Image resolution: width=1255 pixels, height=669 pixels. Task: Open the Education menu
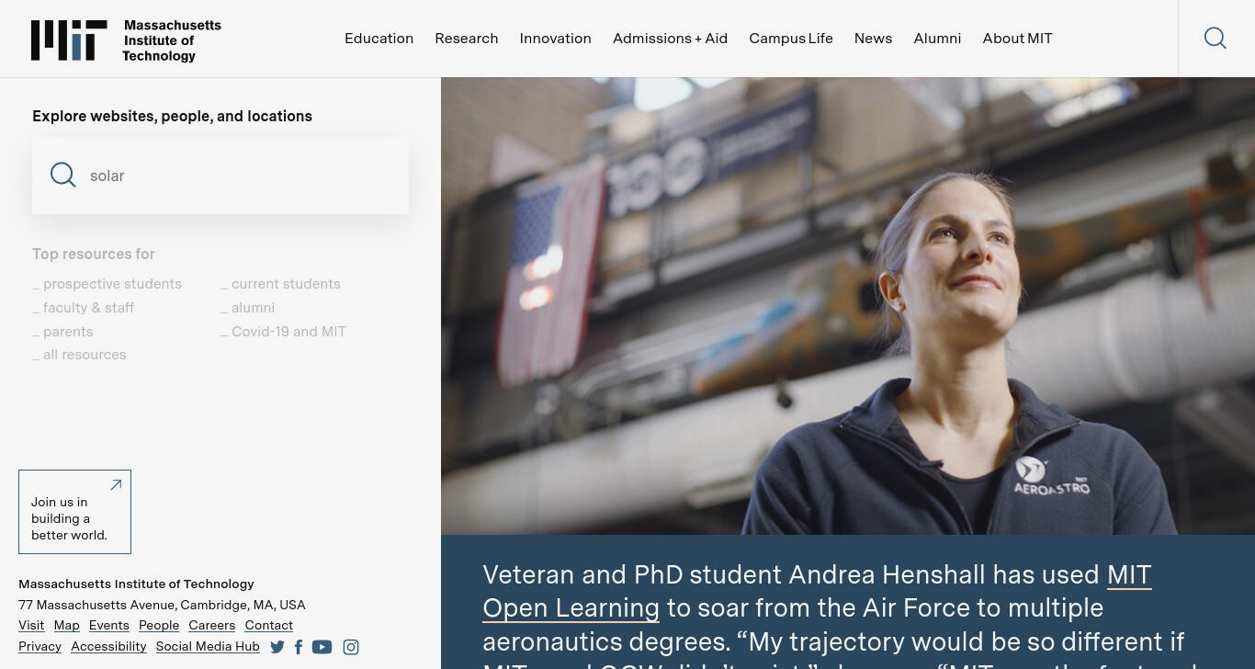click(x=379, y=39)
